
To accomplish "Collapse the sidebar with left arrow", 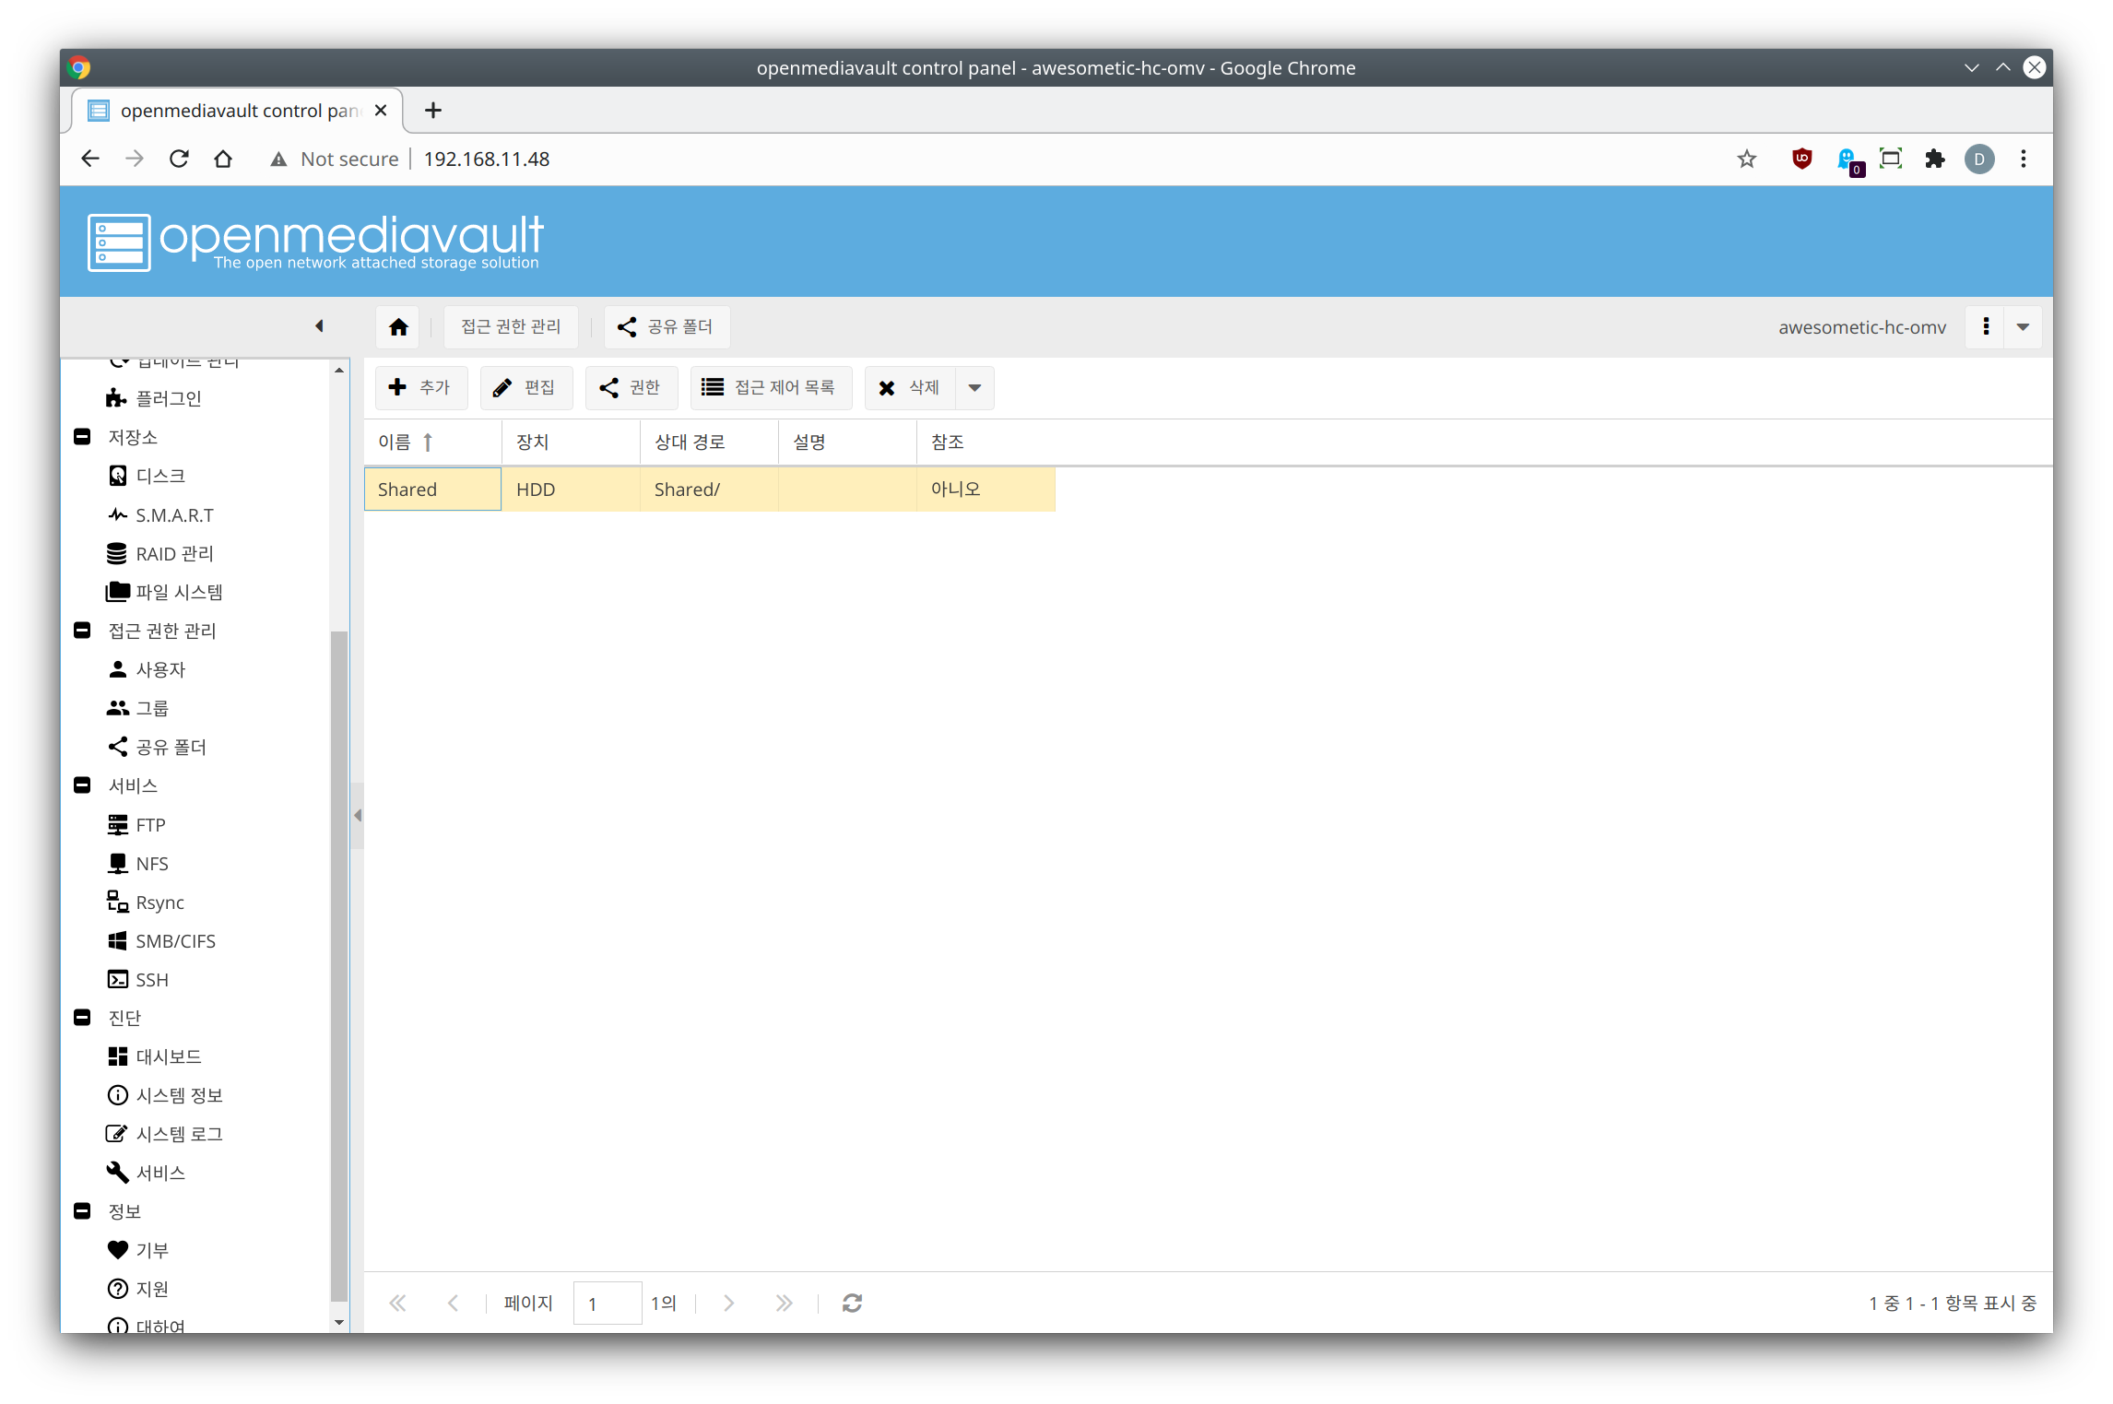I will 319,326.
